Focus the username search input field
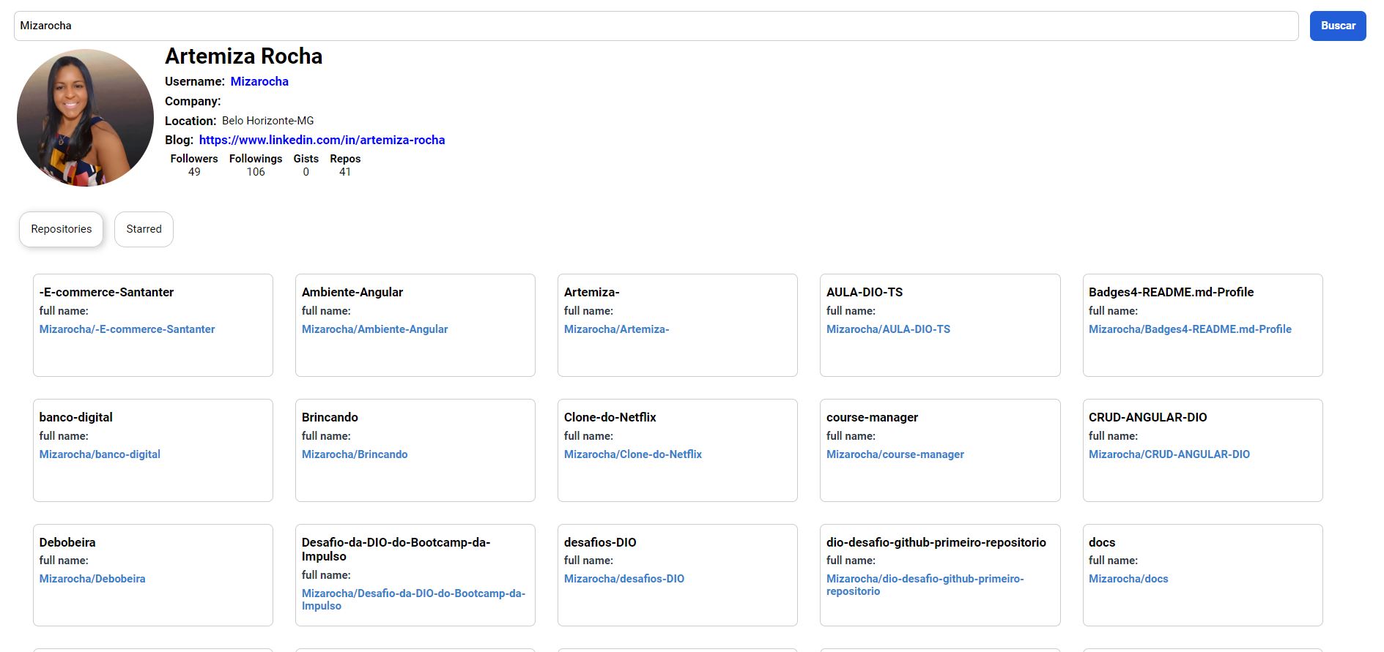 656,26
